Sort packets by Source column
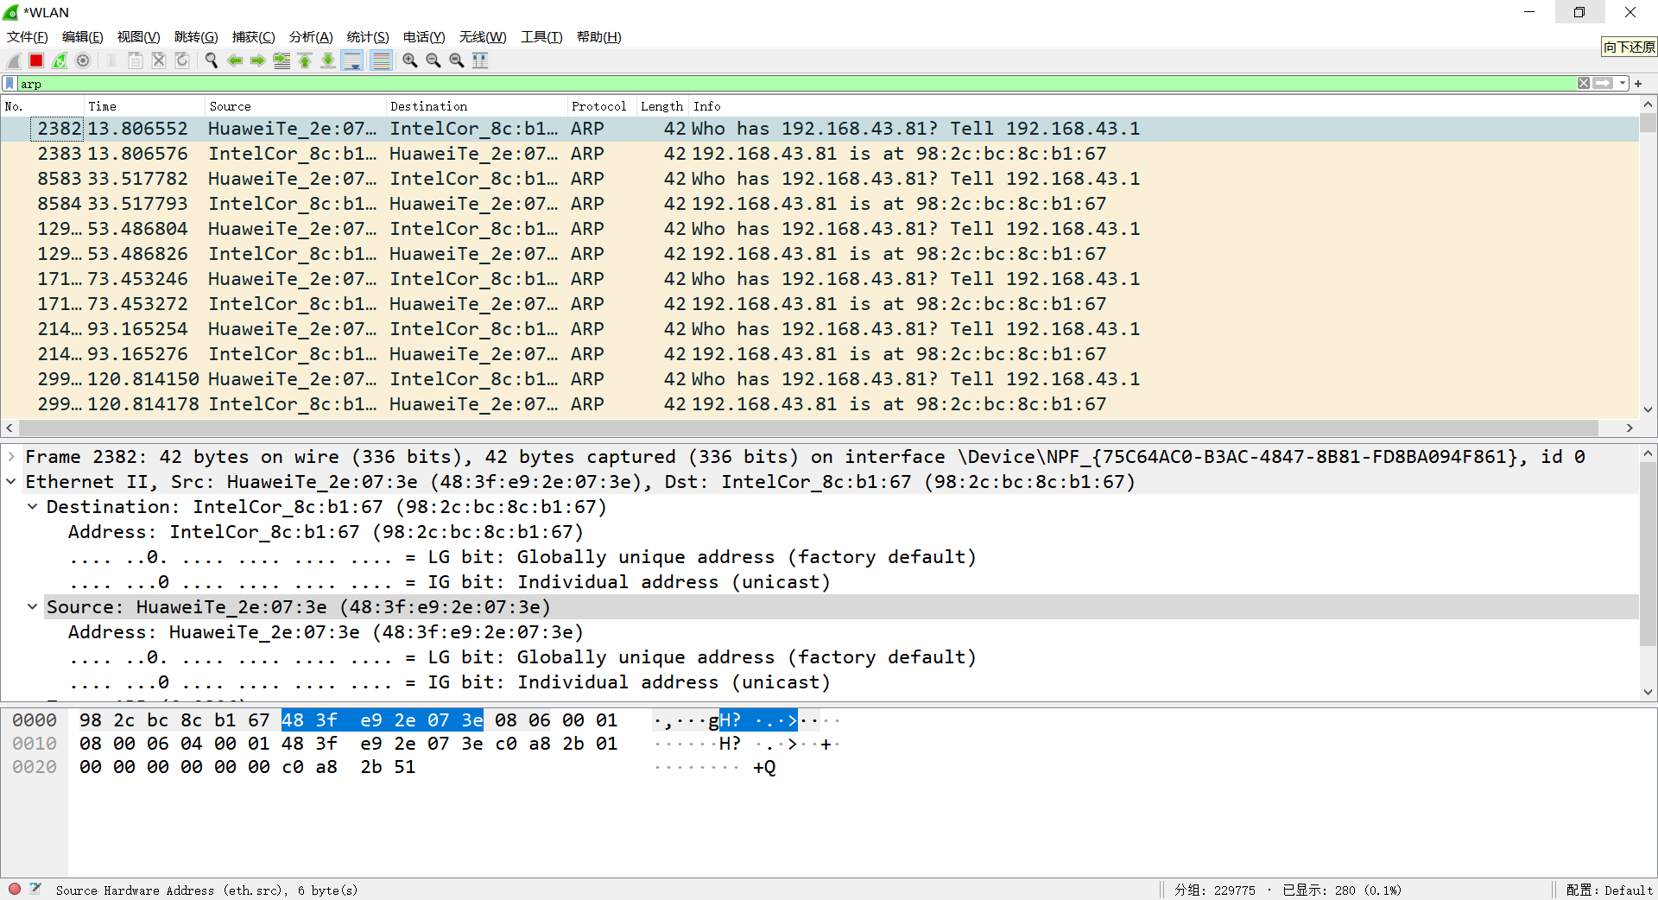Image resolution: width=1658 pixels, height=900 pixels. pos(295,106)
